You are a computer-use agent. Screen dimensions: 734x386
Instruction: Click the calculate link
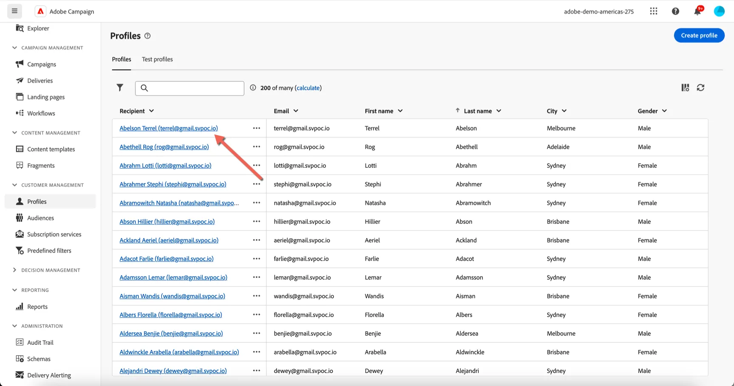(x=308, y=88)
